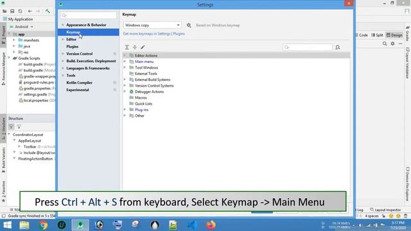Select Keymap in settings sidebar
This screenshot has height=231, width=411.
89,32
